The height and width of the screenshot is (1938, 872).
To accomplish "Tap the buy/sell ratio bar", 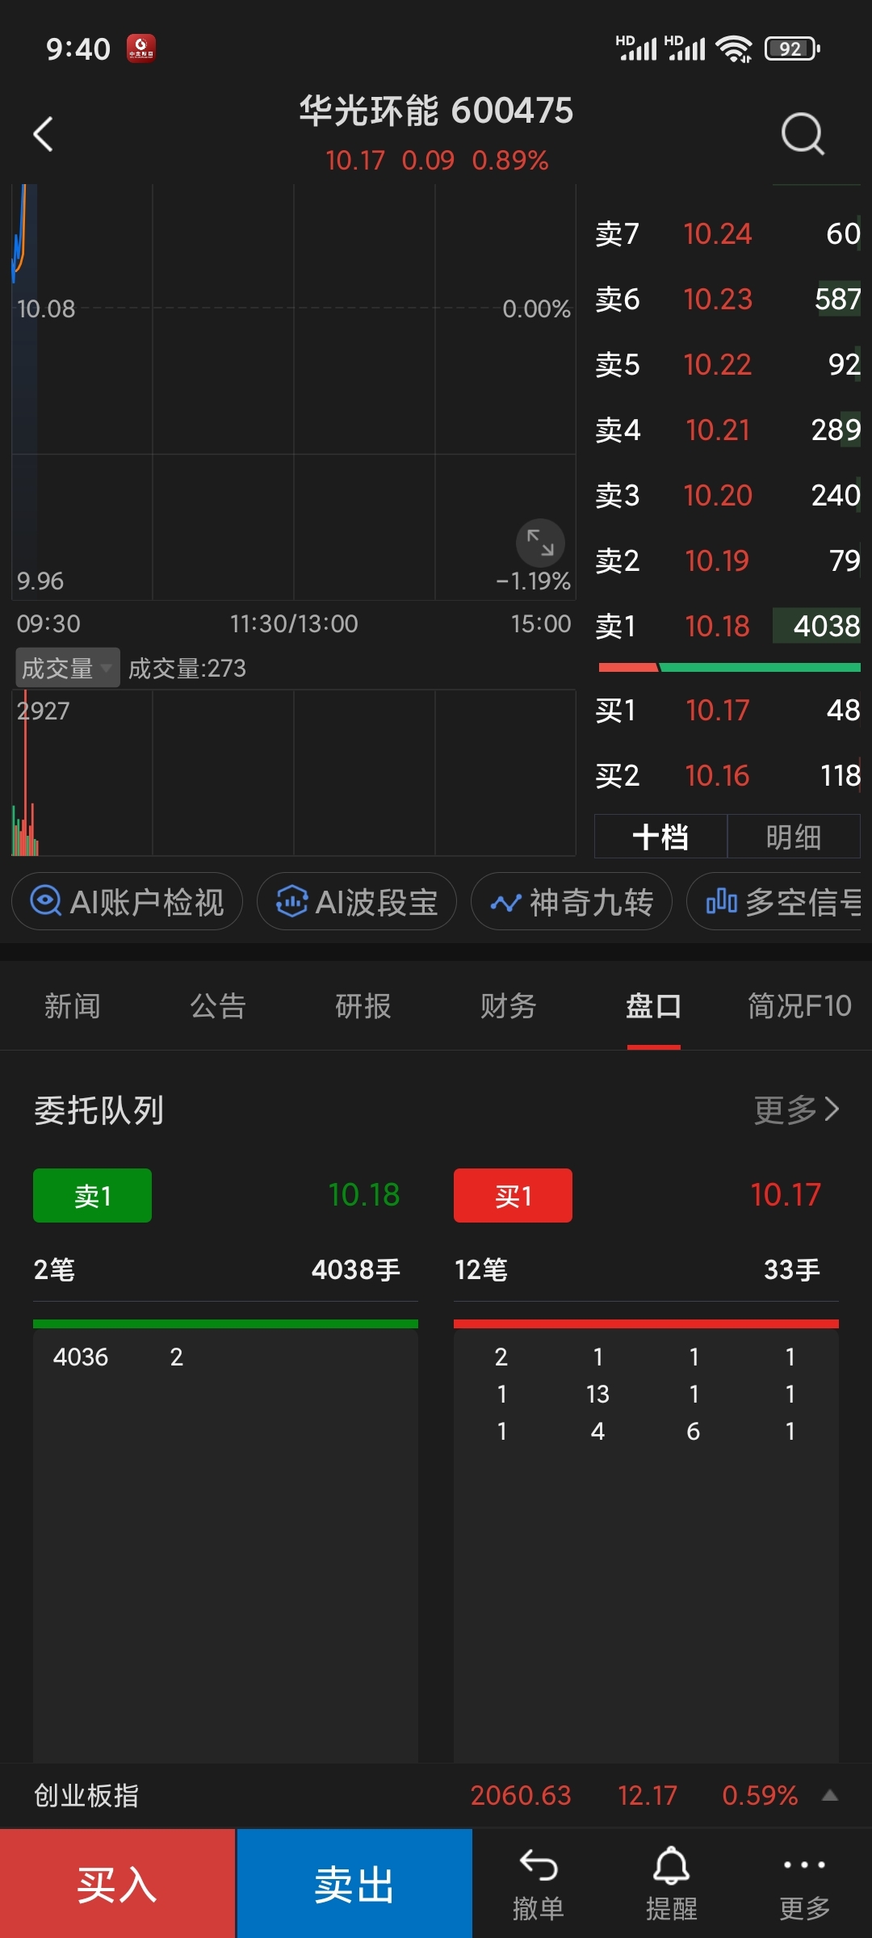I will point(729,668).
